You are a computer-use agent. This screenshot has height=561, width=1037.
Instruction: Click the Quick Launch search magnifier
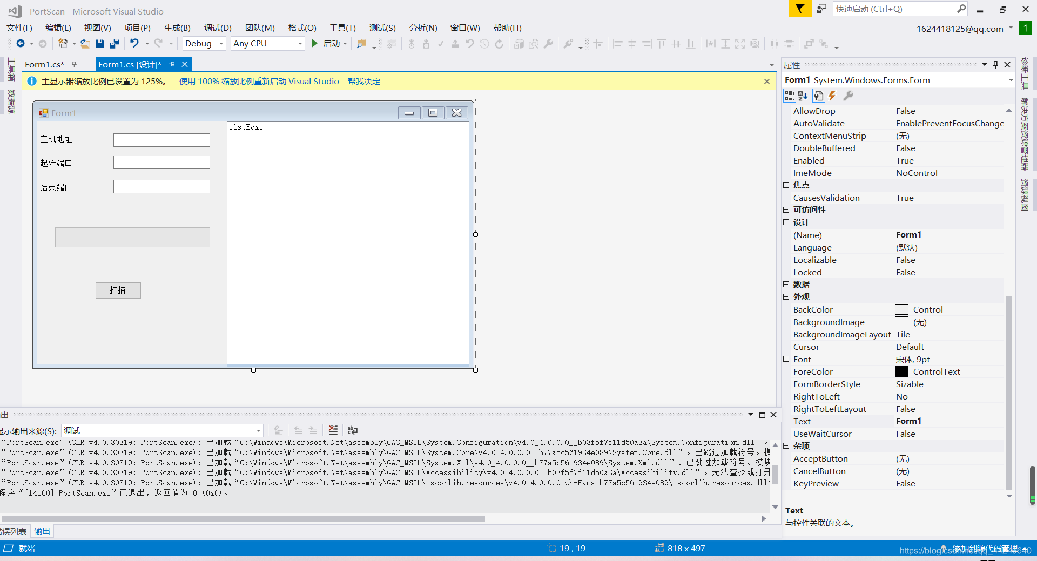[961, 9]
